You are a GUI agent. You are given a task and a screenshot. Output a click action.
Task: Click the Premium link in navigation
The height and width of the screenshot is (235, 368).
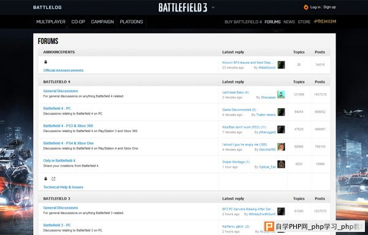click(325, 21)
